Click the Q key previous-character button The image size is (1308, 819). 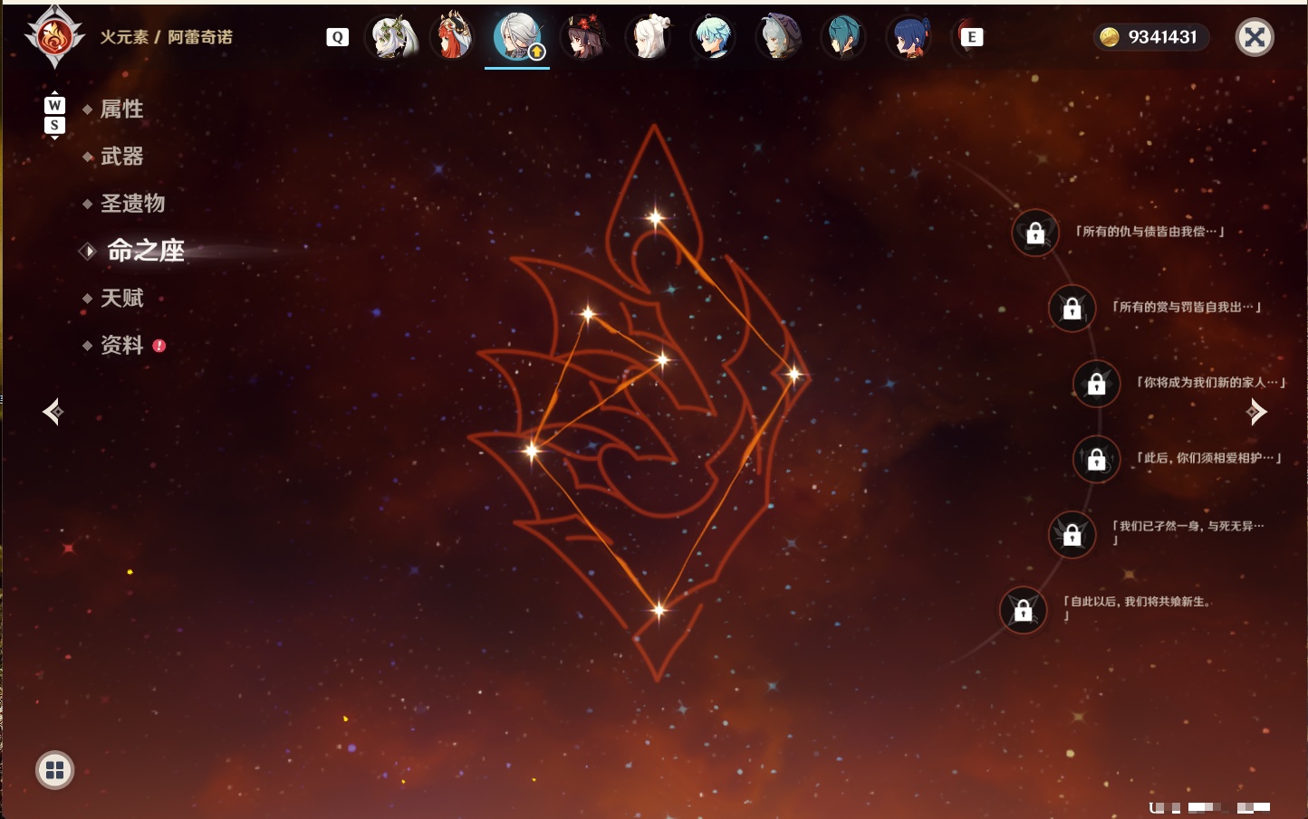point(337,37)
